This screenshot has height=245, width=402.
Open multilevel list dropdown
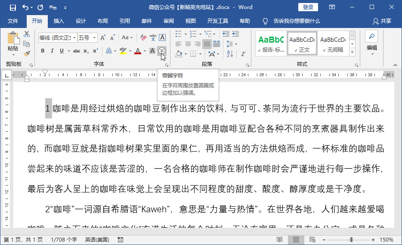click(x=214, y=34)
